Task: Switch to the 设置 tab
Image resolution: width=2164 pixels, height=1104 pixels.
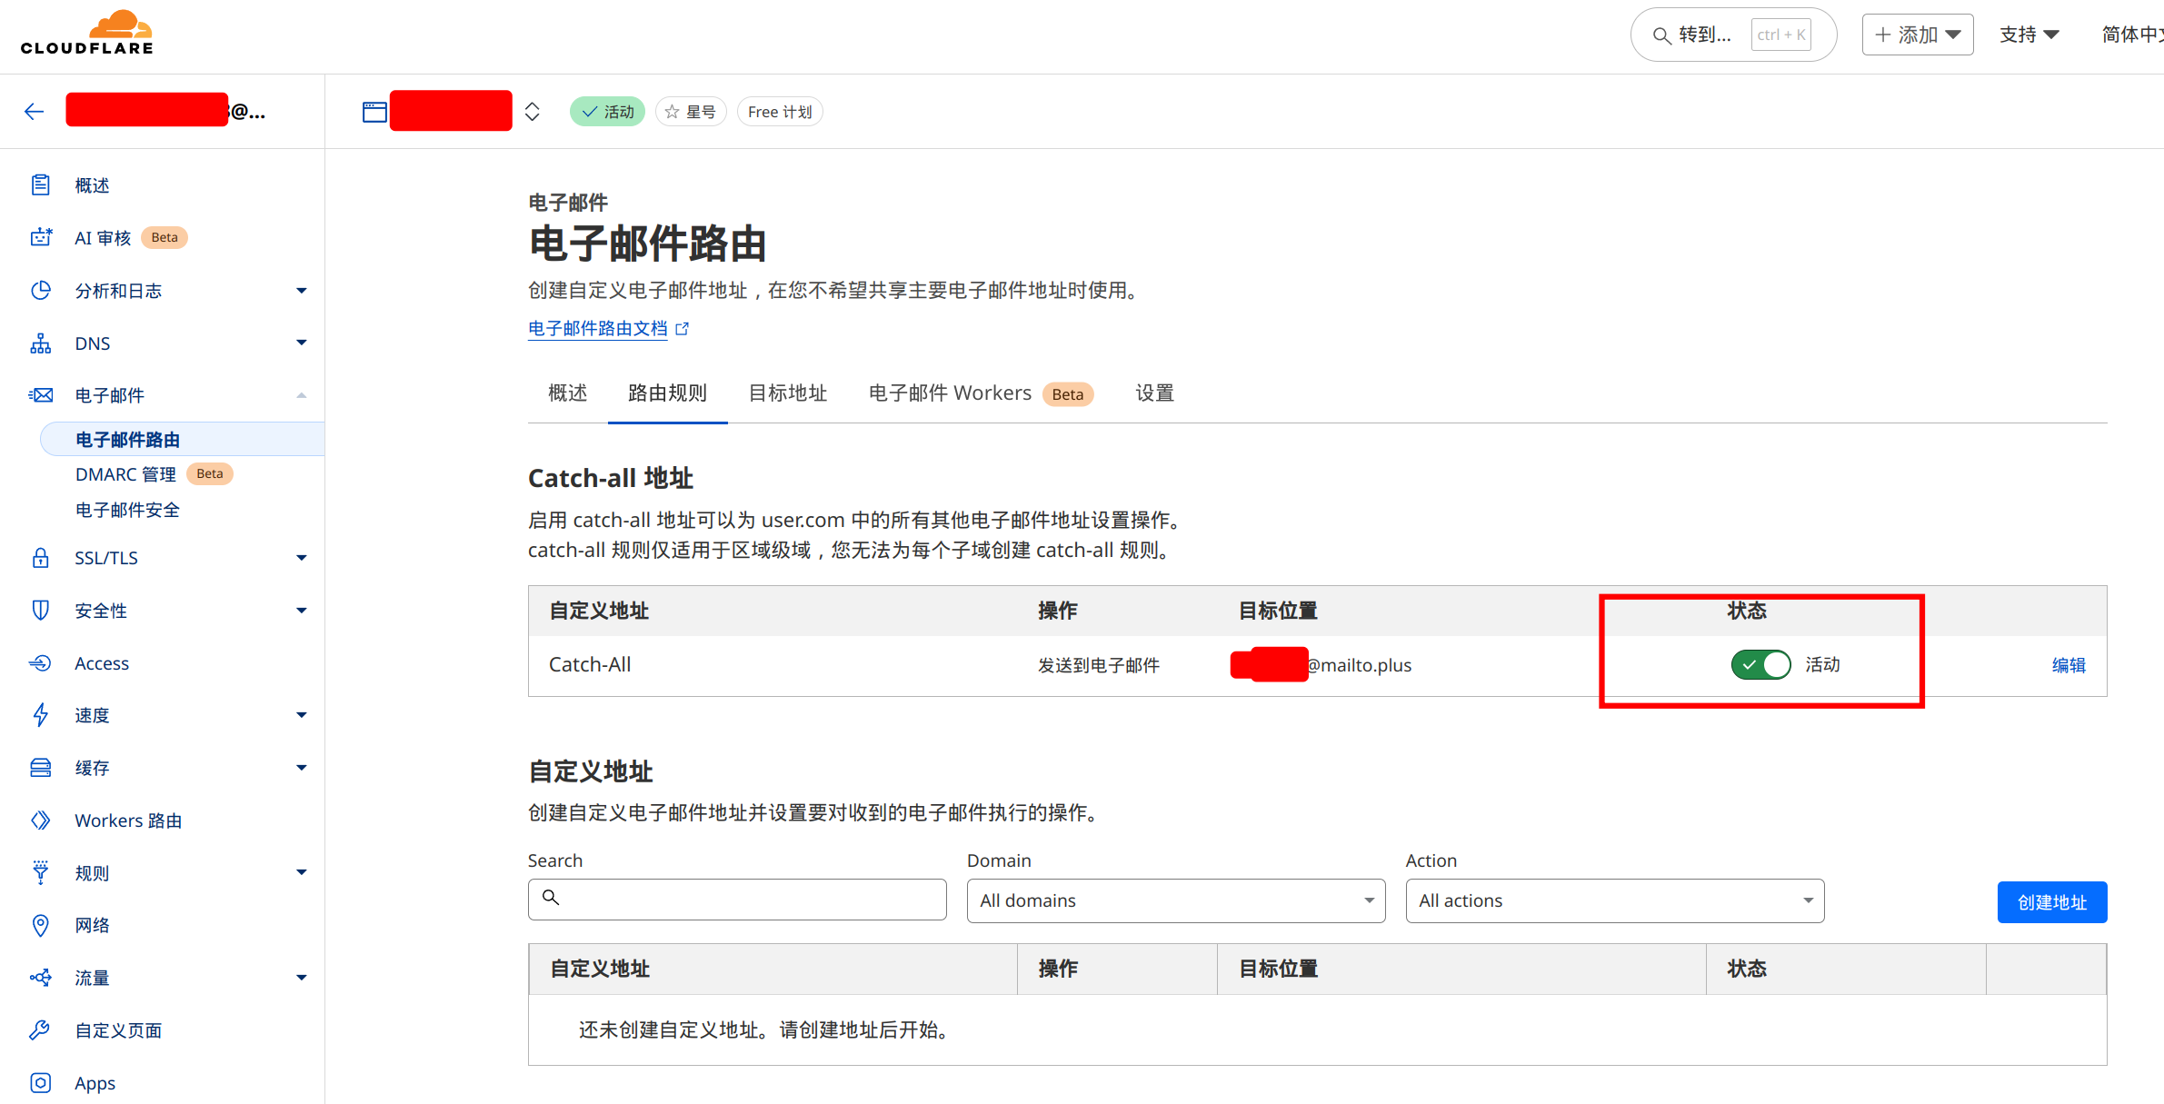Action: [x=1154, y=393]
